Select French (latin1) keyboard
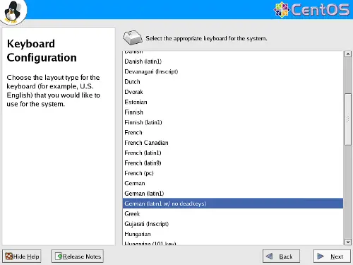 coord(233,153)
